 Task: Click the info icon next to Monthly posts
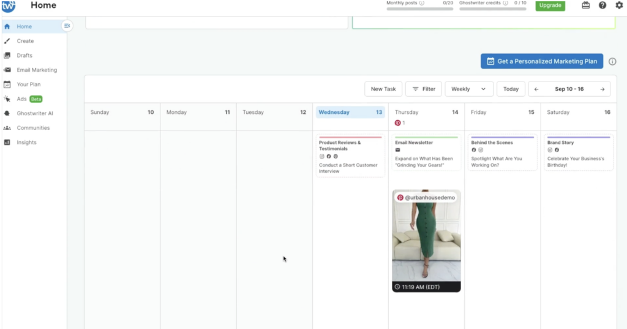(x=421, y=3)
